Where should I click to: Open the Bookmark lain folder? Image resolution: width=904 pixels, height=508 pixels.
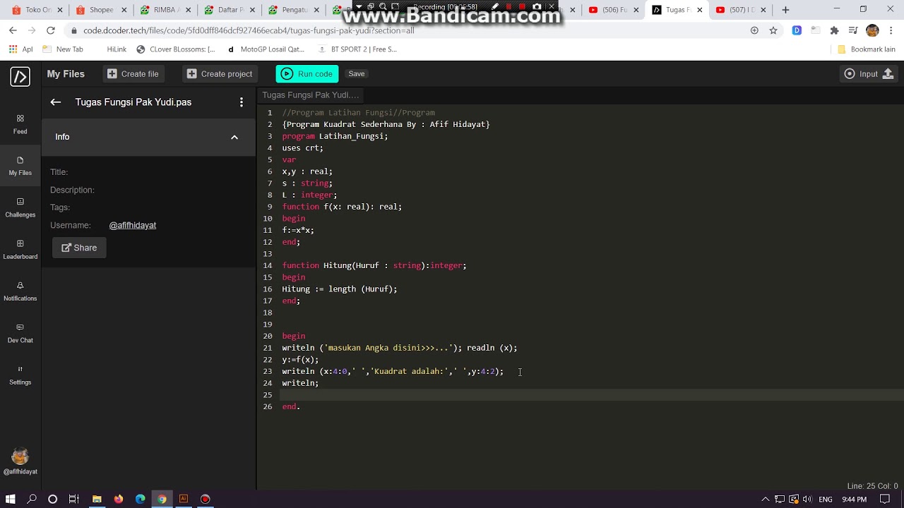click(x=866, y=49)
